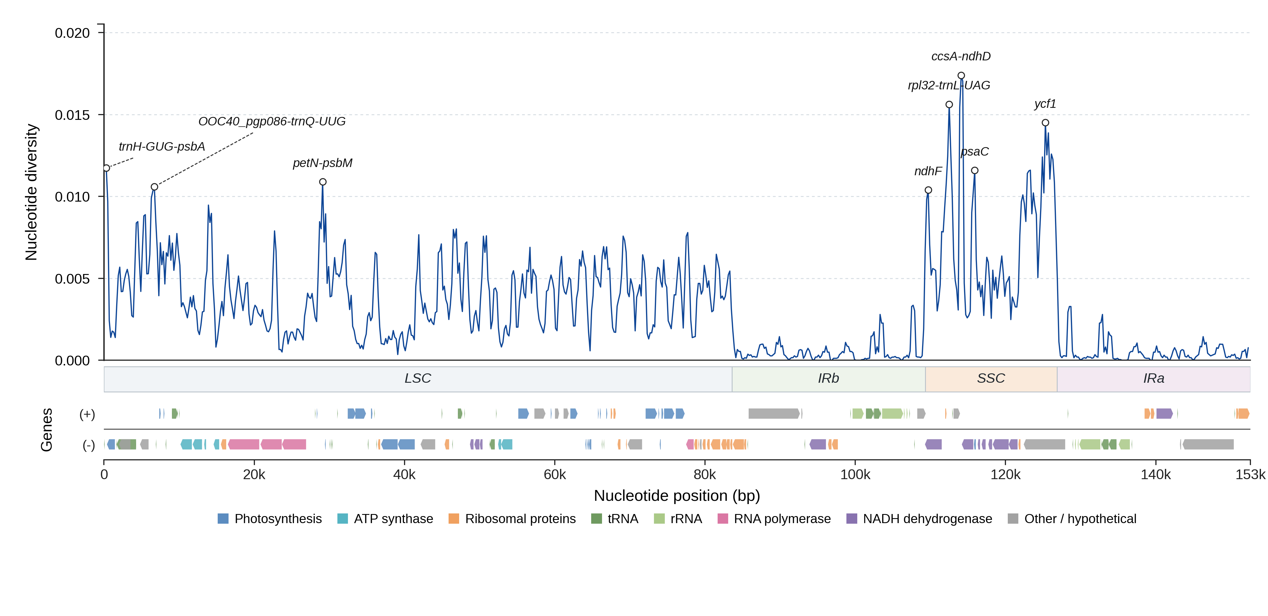Image resolution: width=1268 pixels, height=616 pixels.
Task: Click the IRa region bar
Action: tap(1153, 379)
